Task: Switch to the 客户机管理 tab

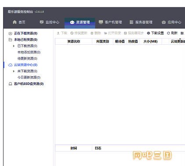Action: [110, 22]
